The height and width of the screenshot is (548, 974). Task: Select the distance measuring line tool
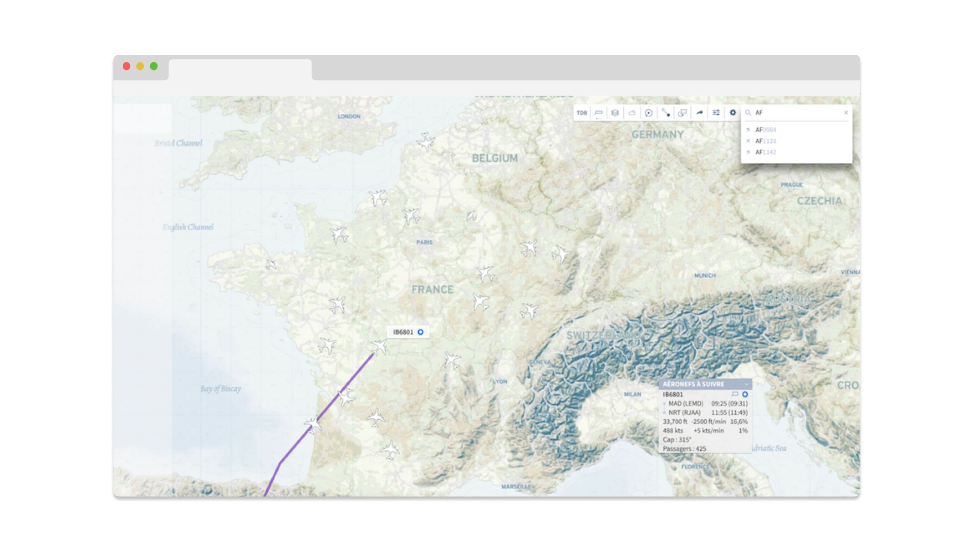click(666, 113)
